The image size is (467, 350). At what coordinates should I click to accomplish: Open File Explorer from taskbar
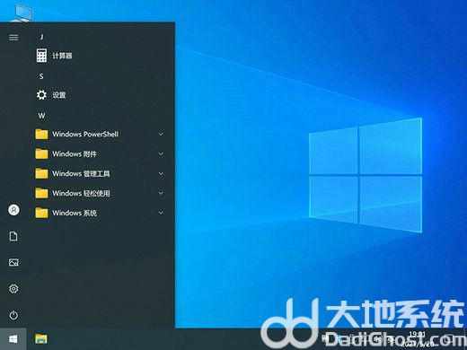41,339
